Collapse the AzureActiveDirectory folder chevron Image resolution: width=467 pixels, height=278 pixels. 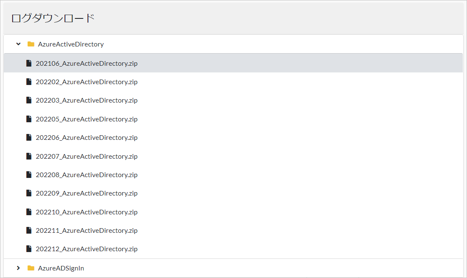(18, 44)
